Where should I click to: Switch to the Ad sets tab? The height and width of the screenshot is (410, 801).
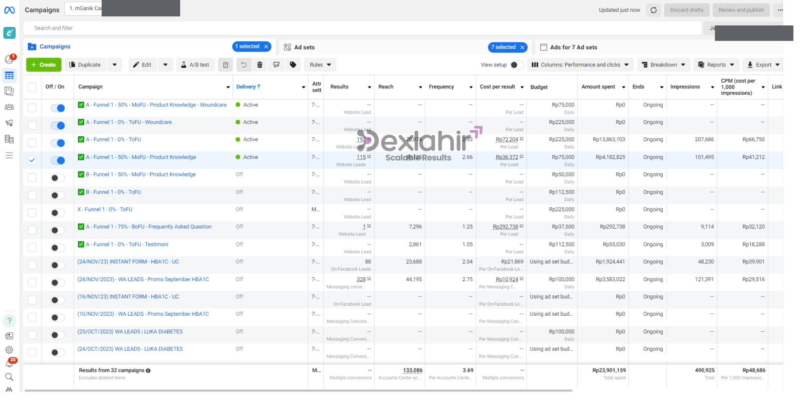click(304, 47)
